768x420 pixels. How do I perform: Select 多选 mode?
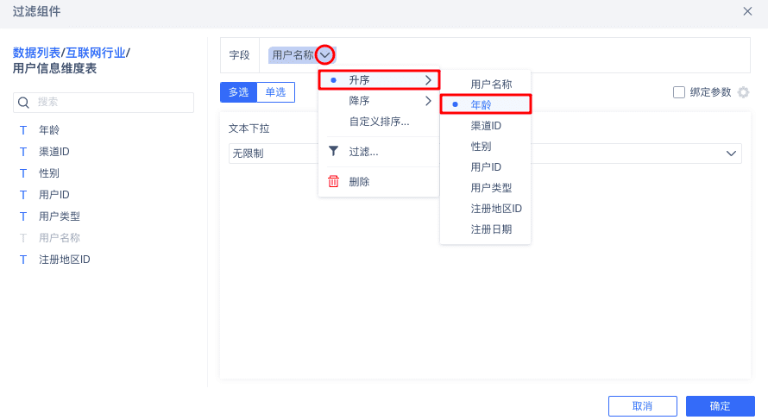[238, 92]
